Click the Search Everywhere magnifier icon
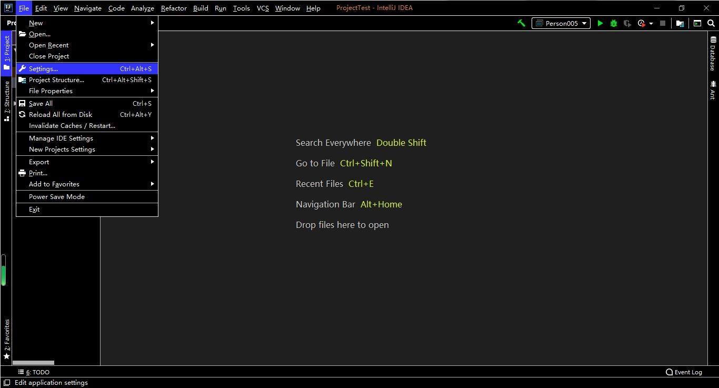Screen dimensions: 719x388 coord(711,23)
